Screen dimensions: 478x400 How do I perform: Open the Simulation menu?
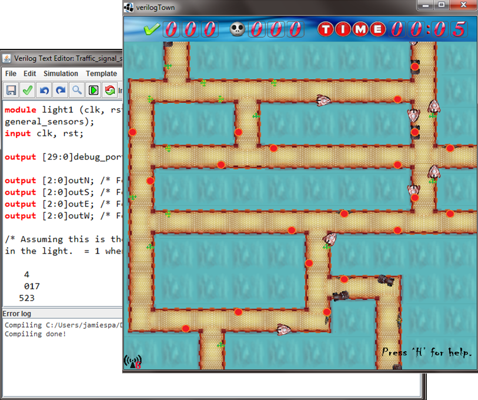pos(61,74)
